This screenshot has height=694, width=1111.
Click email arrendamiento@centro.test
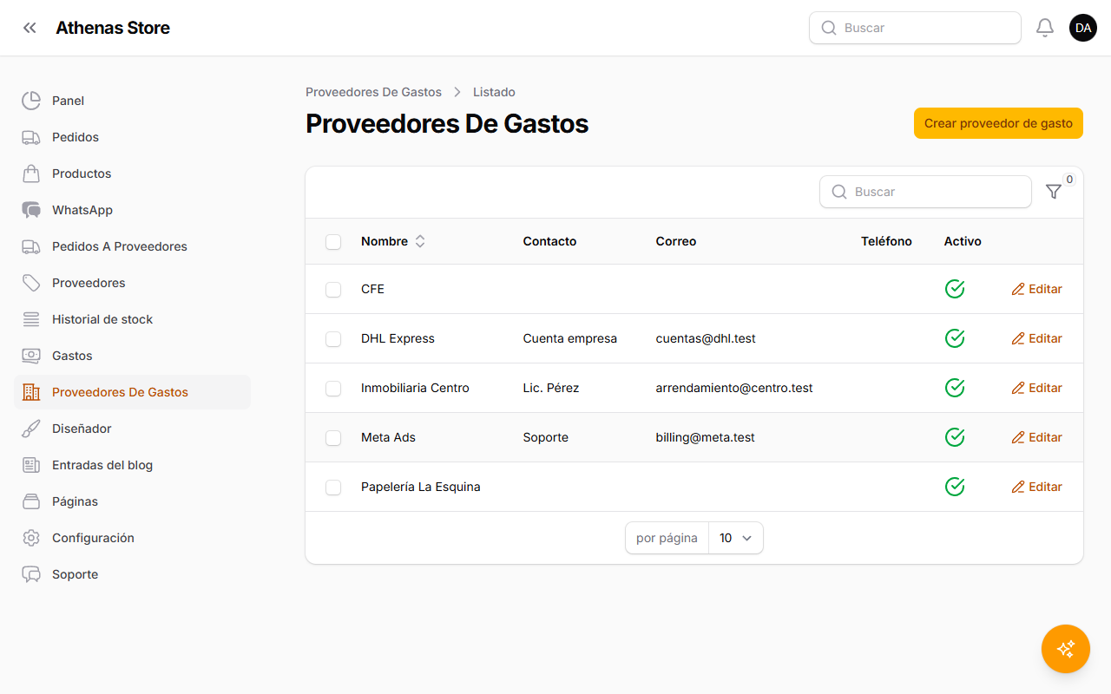pos(734,388)
